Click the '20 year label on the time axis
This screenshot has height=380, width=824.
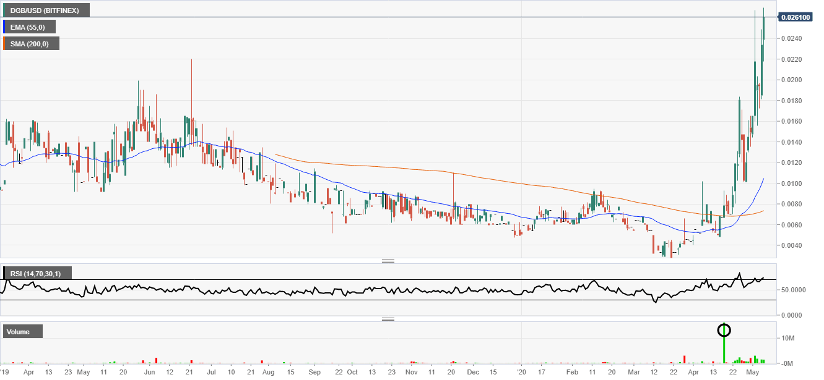tap(522, 373)
